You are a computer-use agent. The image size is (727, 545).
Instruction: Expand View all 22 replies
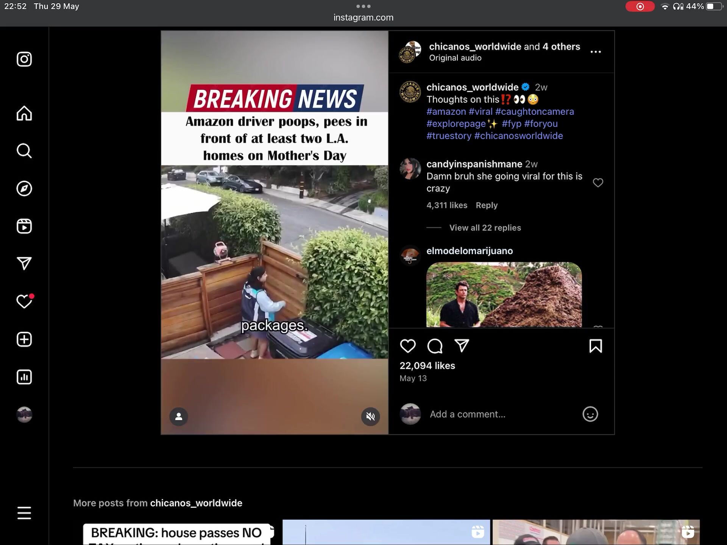(485, 228)
